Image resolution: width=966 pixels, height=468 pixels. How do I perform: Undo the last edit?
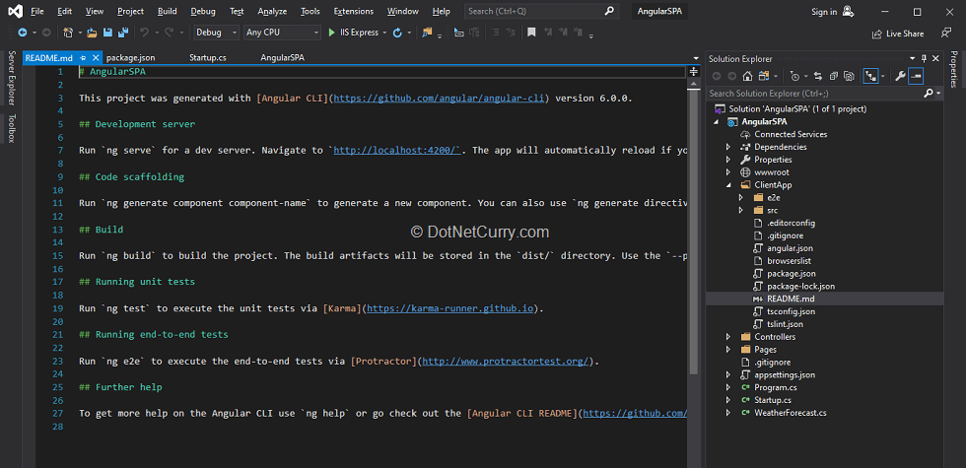click(x=144, y=32)
